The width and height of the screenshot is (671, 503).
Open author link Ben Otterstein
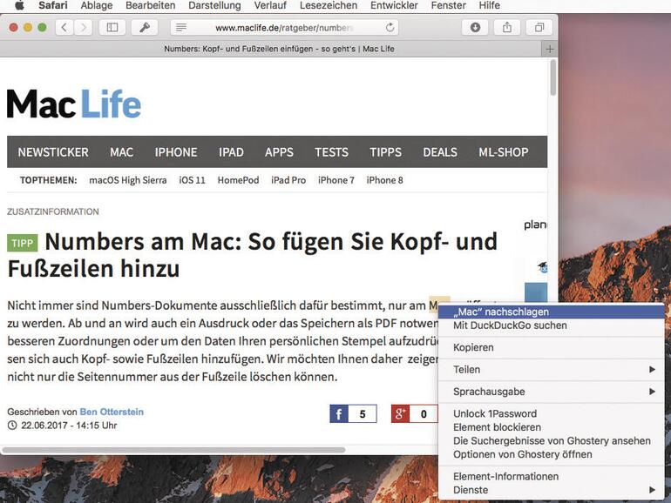tap(112, 412)
